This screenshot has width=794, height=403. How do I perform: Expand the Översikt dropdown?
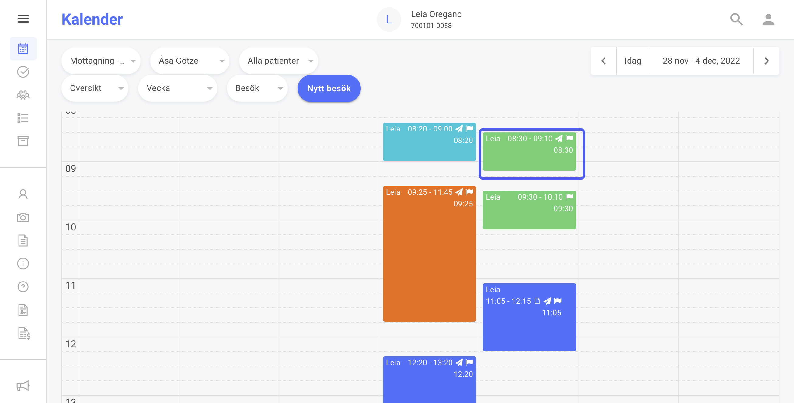pos(95,88)
